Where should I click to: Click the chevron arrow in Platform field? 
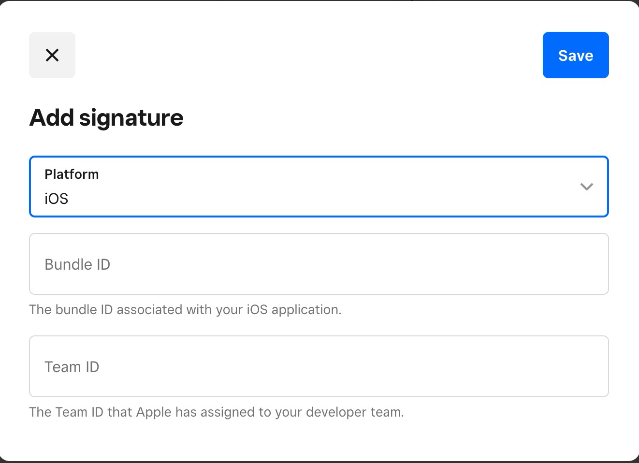pos(586,187)
